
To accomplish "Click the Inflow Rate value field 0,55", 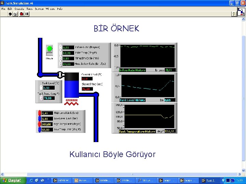I will (68, 48).
